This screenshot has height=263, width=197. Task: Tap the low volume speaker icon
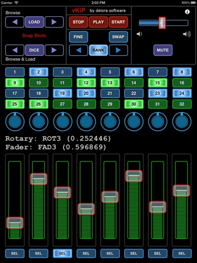click(139, 34)
